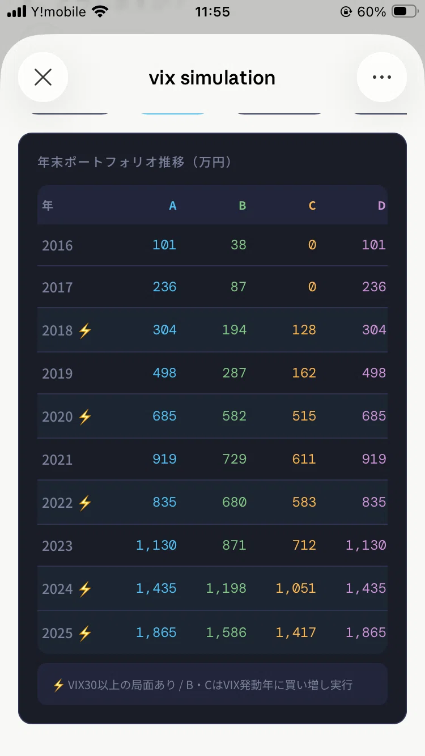Select the 2016 table row
The height and width of the screenshot is (756, 425).
pyautogui.click(x=212, y=245)
